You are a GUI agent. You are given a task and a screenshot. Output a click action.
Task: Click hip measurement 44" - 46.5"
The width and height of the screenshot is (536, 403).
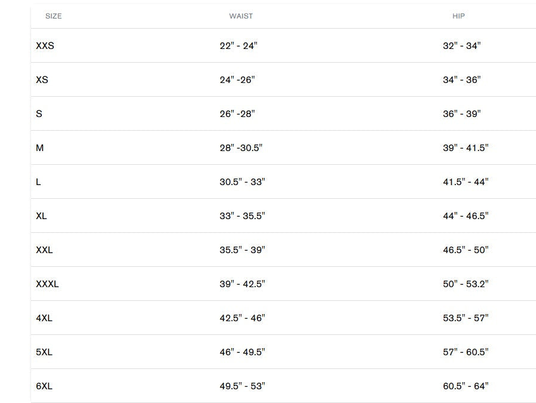[465, 216]
